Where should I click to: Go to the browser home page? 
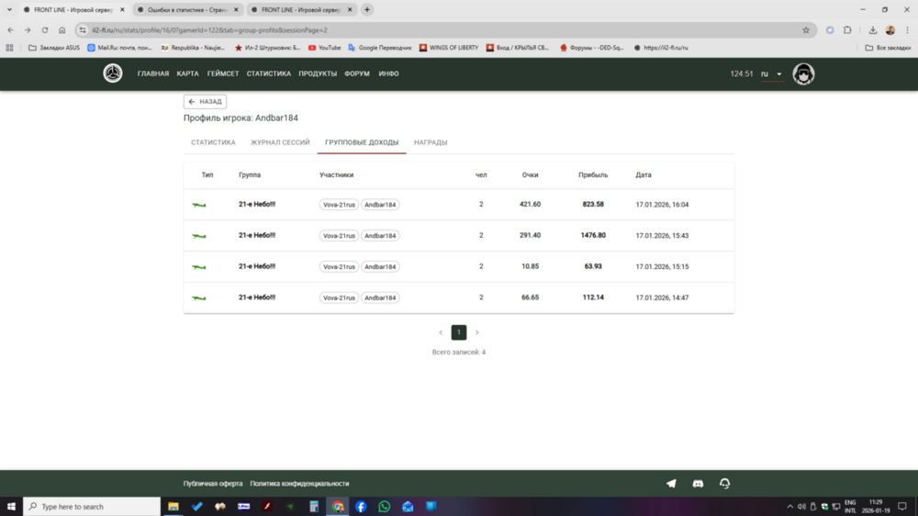point(62,30)
